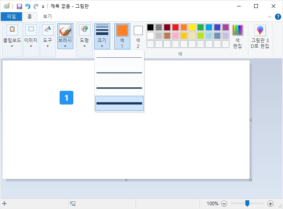The height and width of the screenshot is (209, 283).
Task: Pick the light gray color swatch
Action: click(159, 36)
